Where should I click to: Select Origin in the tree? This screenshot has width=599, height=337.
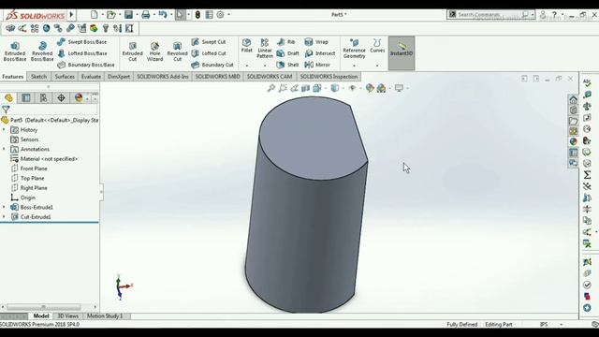click(27, 198)
